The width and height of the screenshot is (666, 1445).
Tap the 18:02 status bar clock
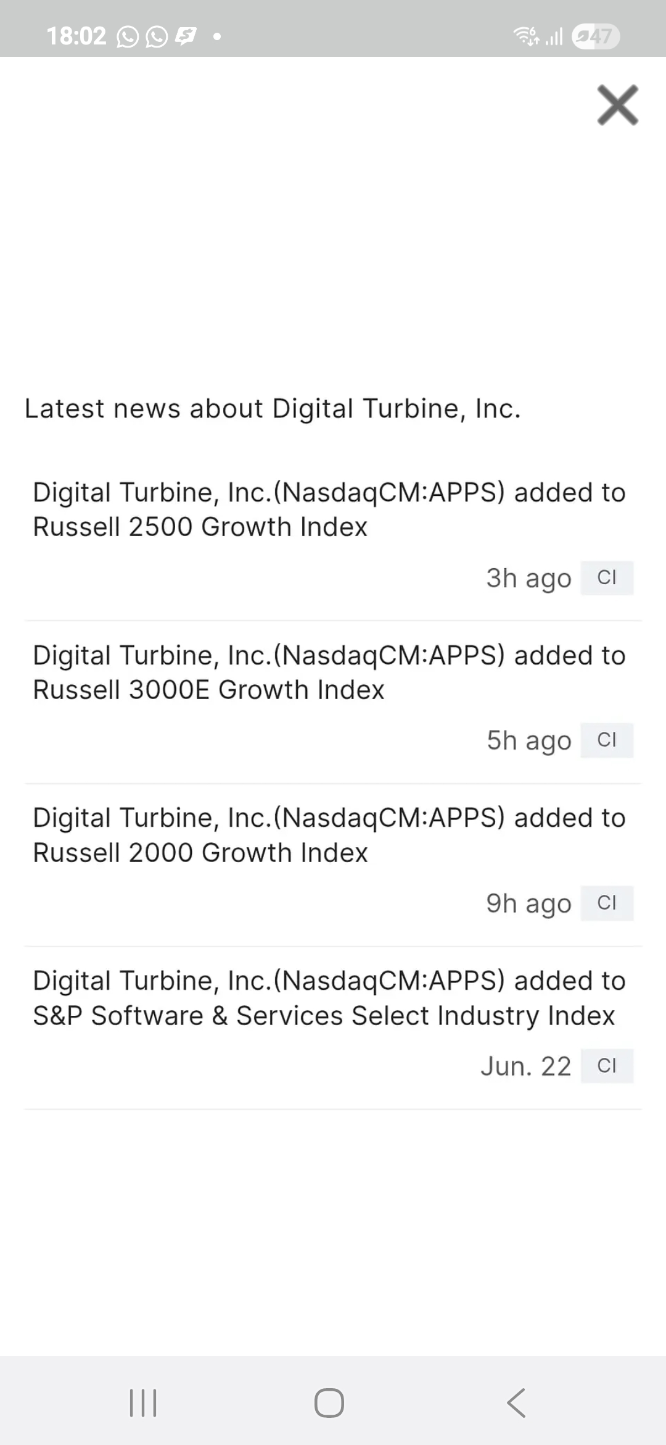click(x=76, y=36)
